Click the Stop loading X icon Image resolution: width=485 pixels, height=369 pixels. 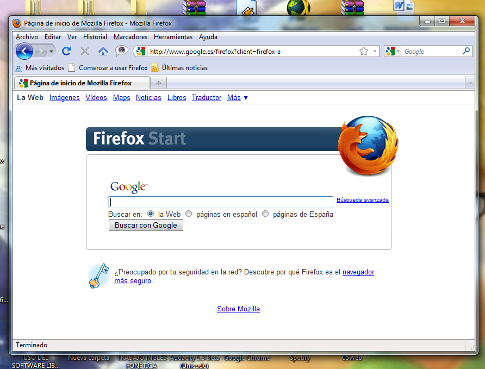coord(85,51)
